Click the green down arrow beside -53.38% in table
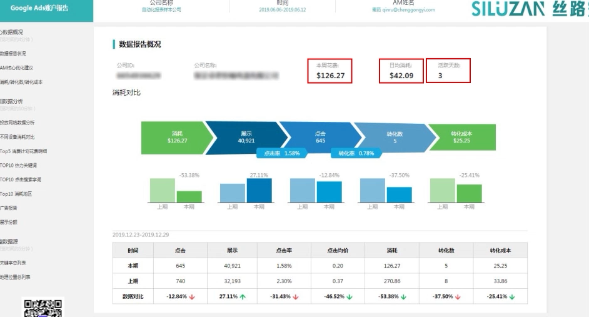The height and width of the screenshot is (317, 589). coord(403,297)
